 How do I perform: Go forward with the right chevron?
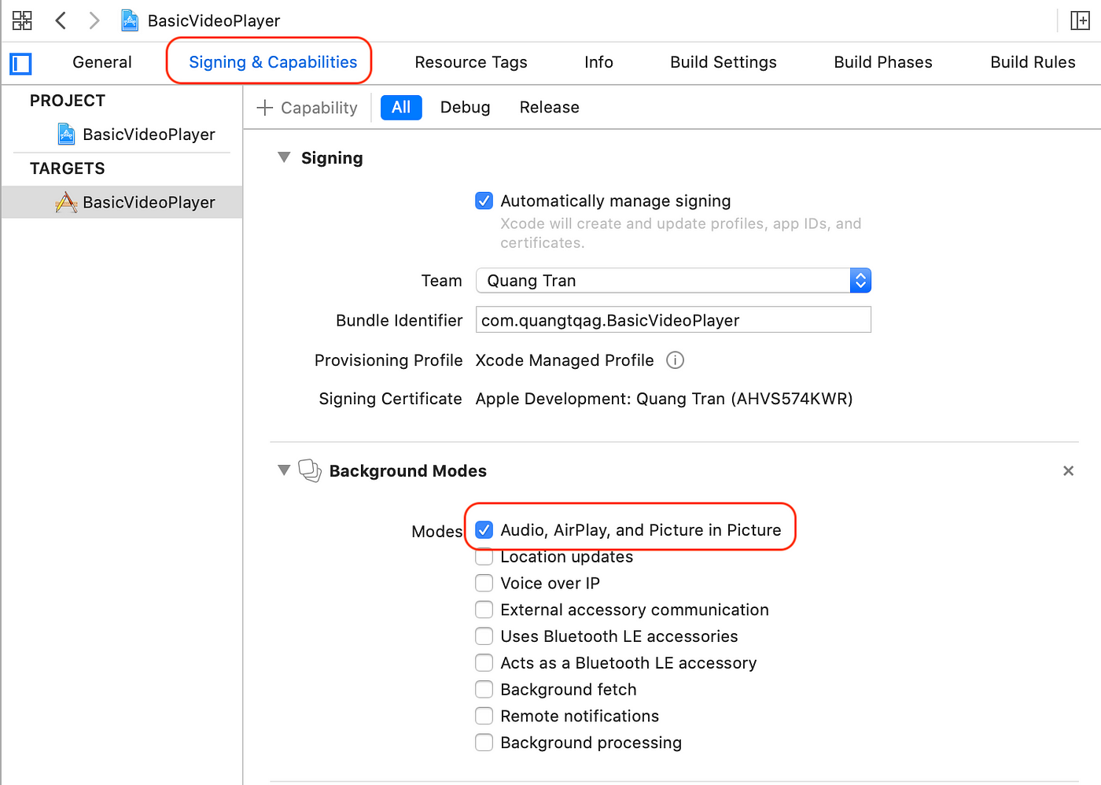coord(94,20)
